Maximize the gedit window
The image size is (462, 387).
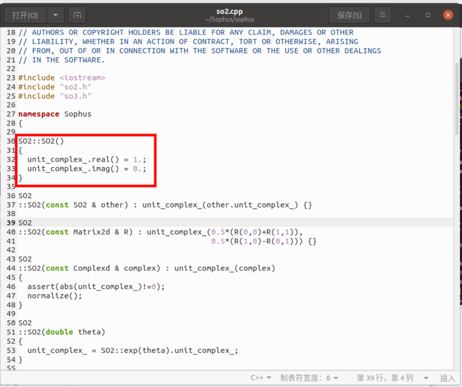pos(428,15)
